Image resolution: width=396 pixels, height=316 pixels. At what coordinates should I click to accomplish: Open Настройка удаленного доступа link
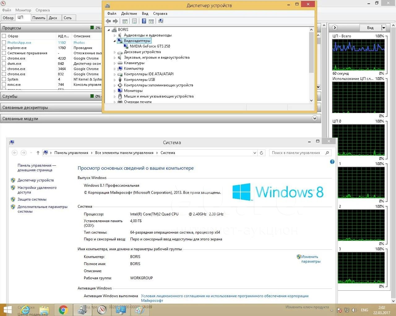click(37, 190)
